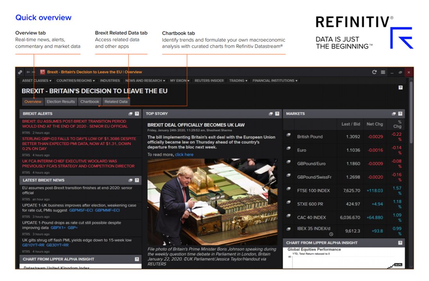Image resolution: width=429 pixels, height=281 pixels.
Task: Open GB30YT=RR instrument link
Action: (x=57, y=245)
